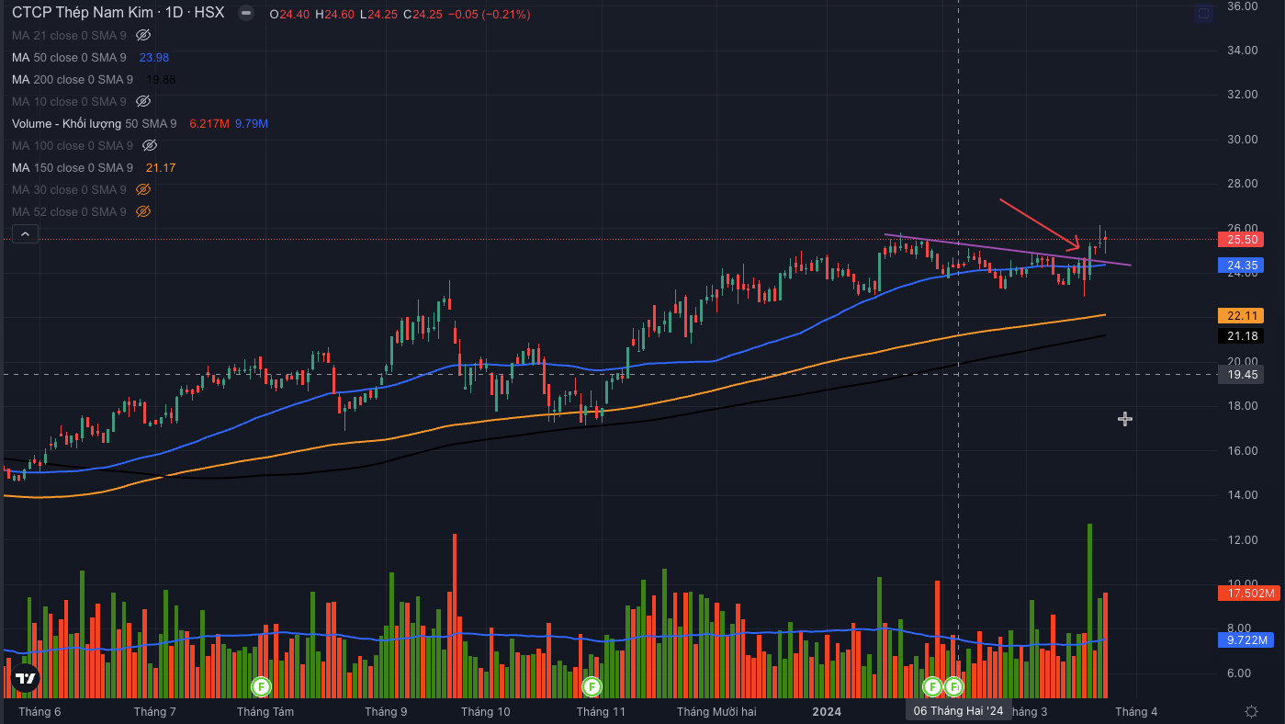The width and height of the screenshot is (1285, 724).
Task: Show the hidden MA 10 indicator
Action: tap(142, 101)
